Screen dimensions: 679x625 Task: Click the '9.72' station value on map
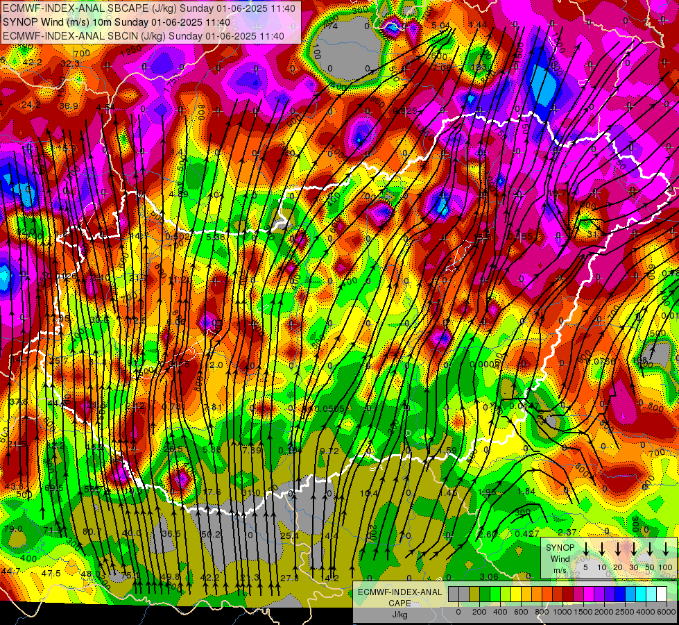[329, 451]
